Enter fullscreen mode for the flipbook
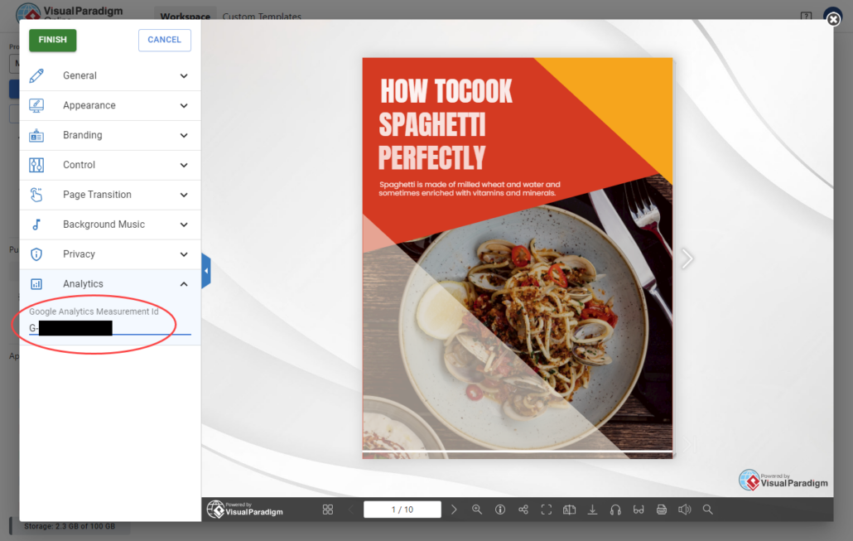Image resolution: width=853 pixels, height=541 pixels. point(547,509)
